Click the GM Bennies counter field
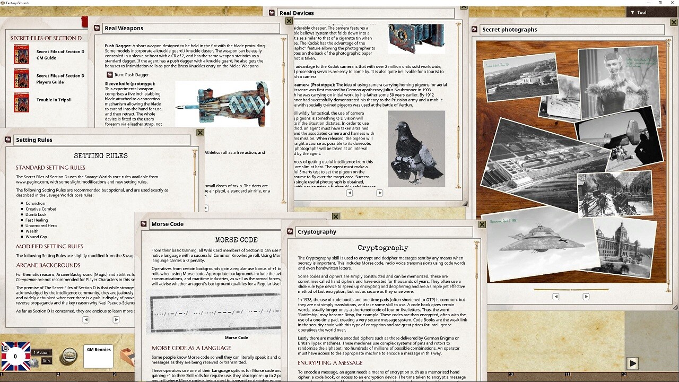Viewport: 679px width, 382px height. tap(98, 359)
